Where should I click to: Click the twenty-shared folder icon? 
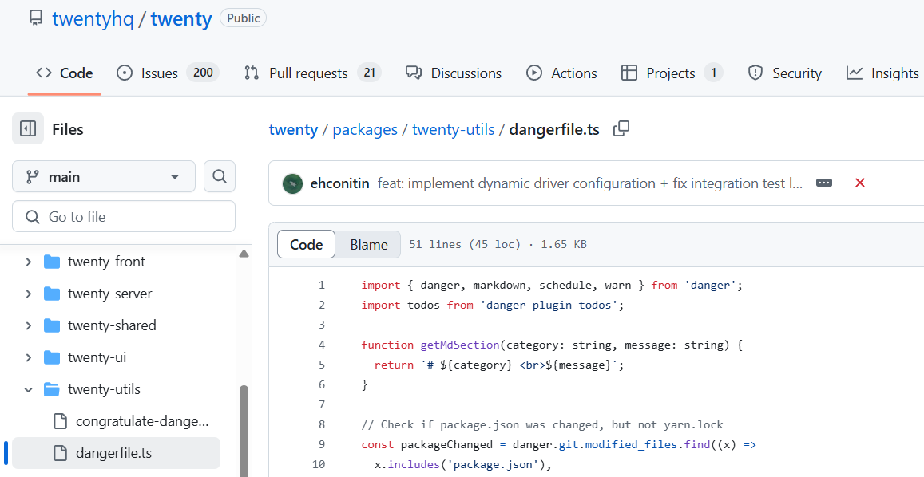[52, 325]
